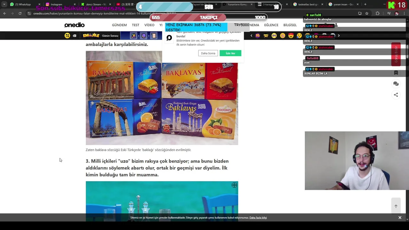Reload the current page
The image size is (409, 230).
(20, 13)
